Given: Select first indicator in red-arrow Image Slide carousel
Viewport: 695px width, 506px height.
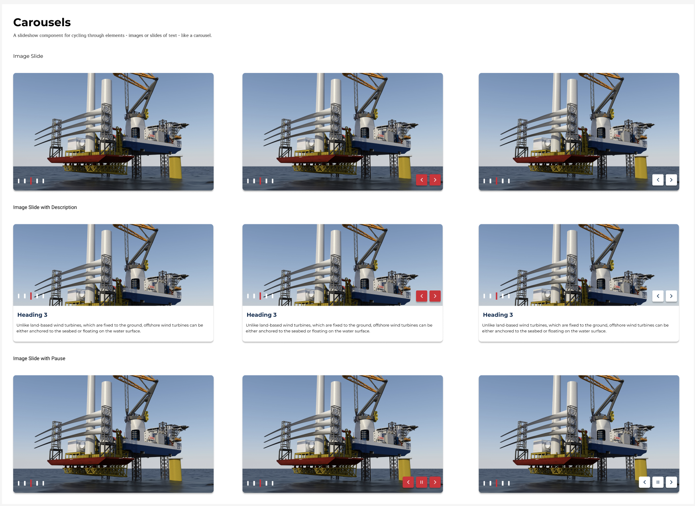Looking at the screenshot, I should click(x=248, y=181).
